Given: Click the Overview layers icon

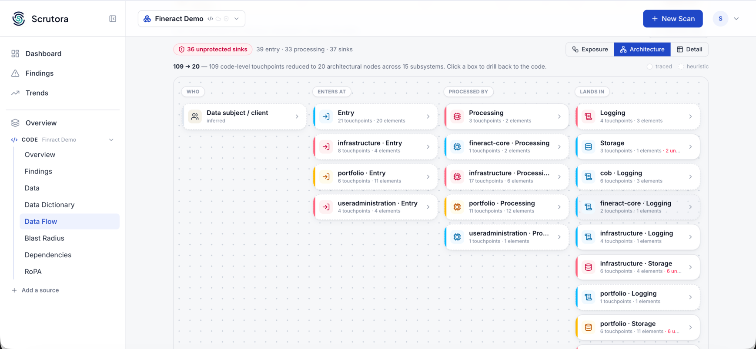Looking at the screenshot, I should [x=15, y=123].
